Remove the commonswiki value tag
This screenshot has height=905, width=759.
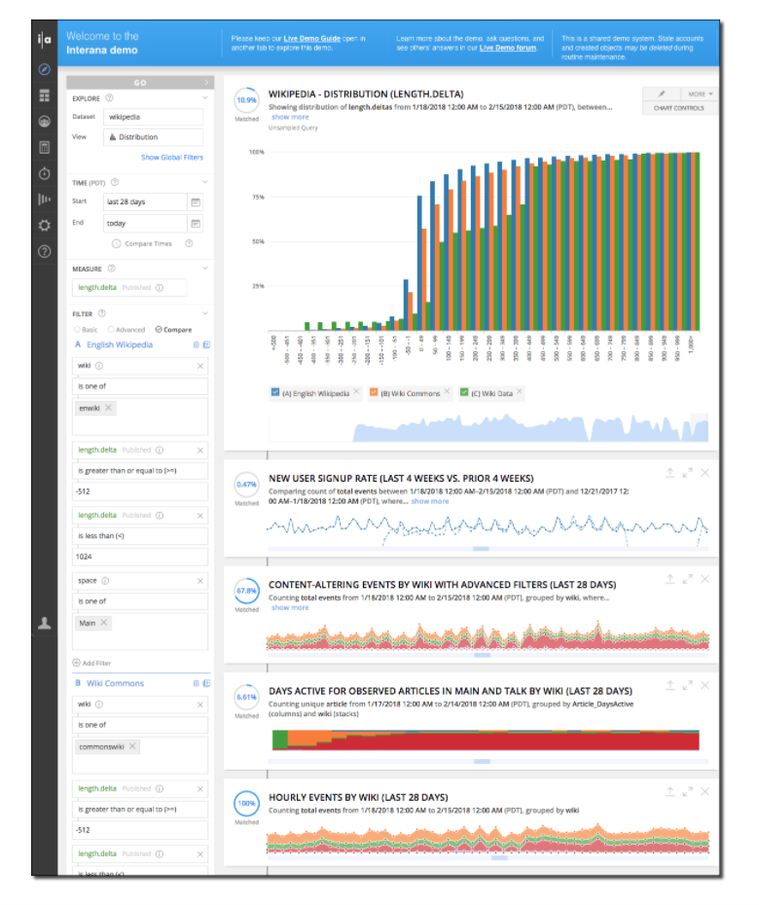[x=132, y=746]
